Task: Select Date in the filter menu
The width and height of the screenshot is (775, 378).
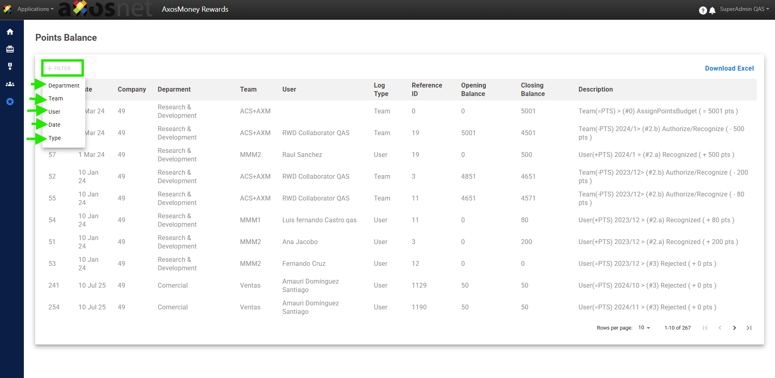Action: 55,125
